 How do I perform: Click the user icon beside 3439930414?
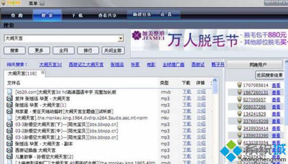239,128
